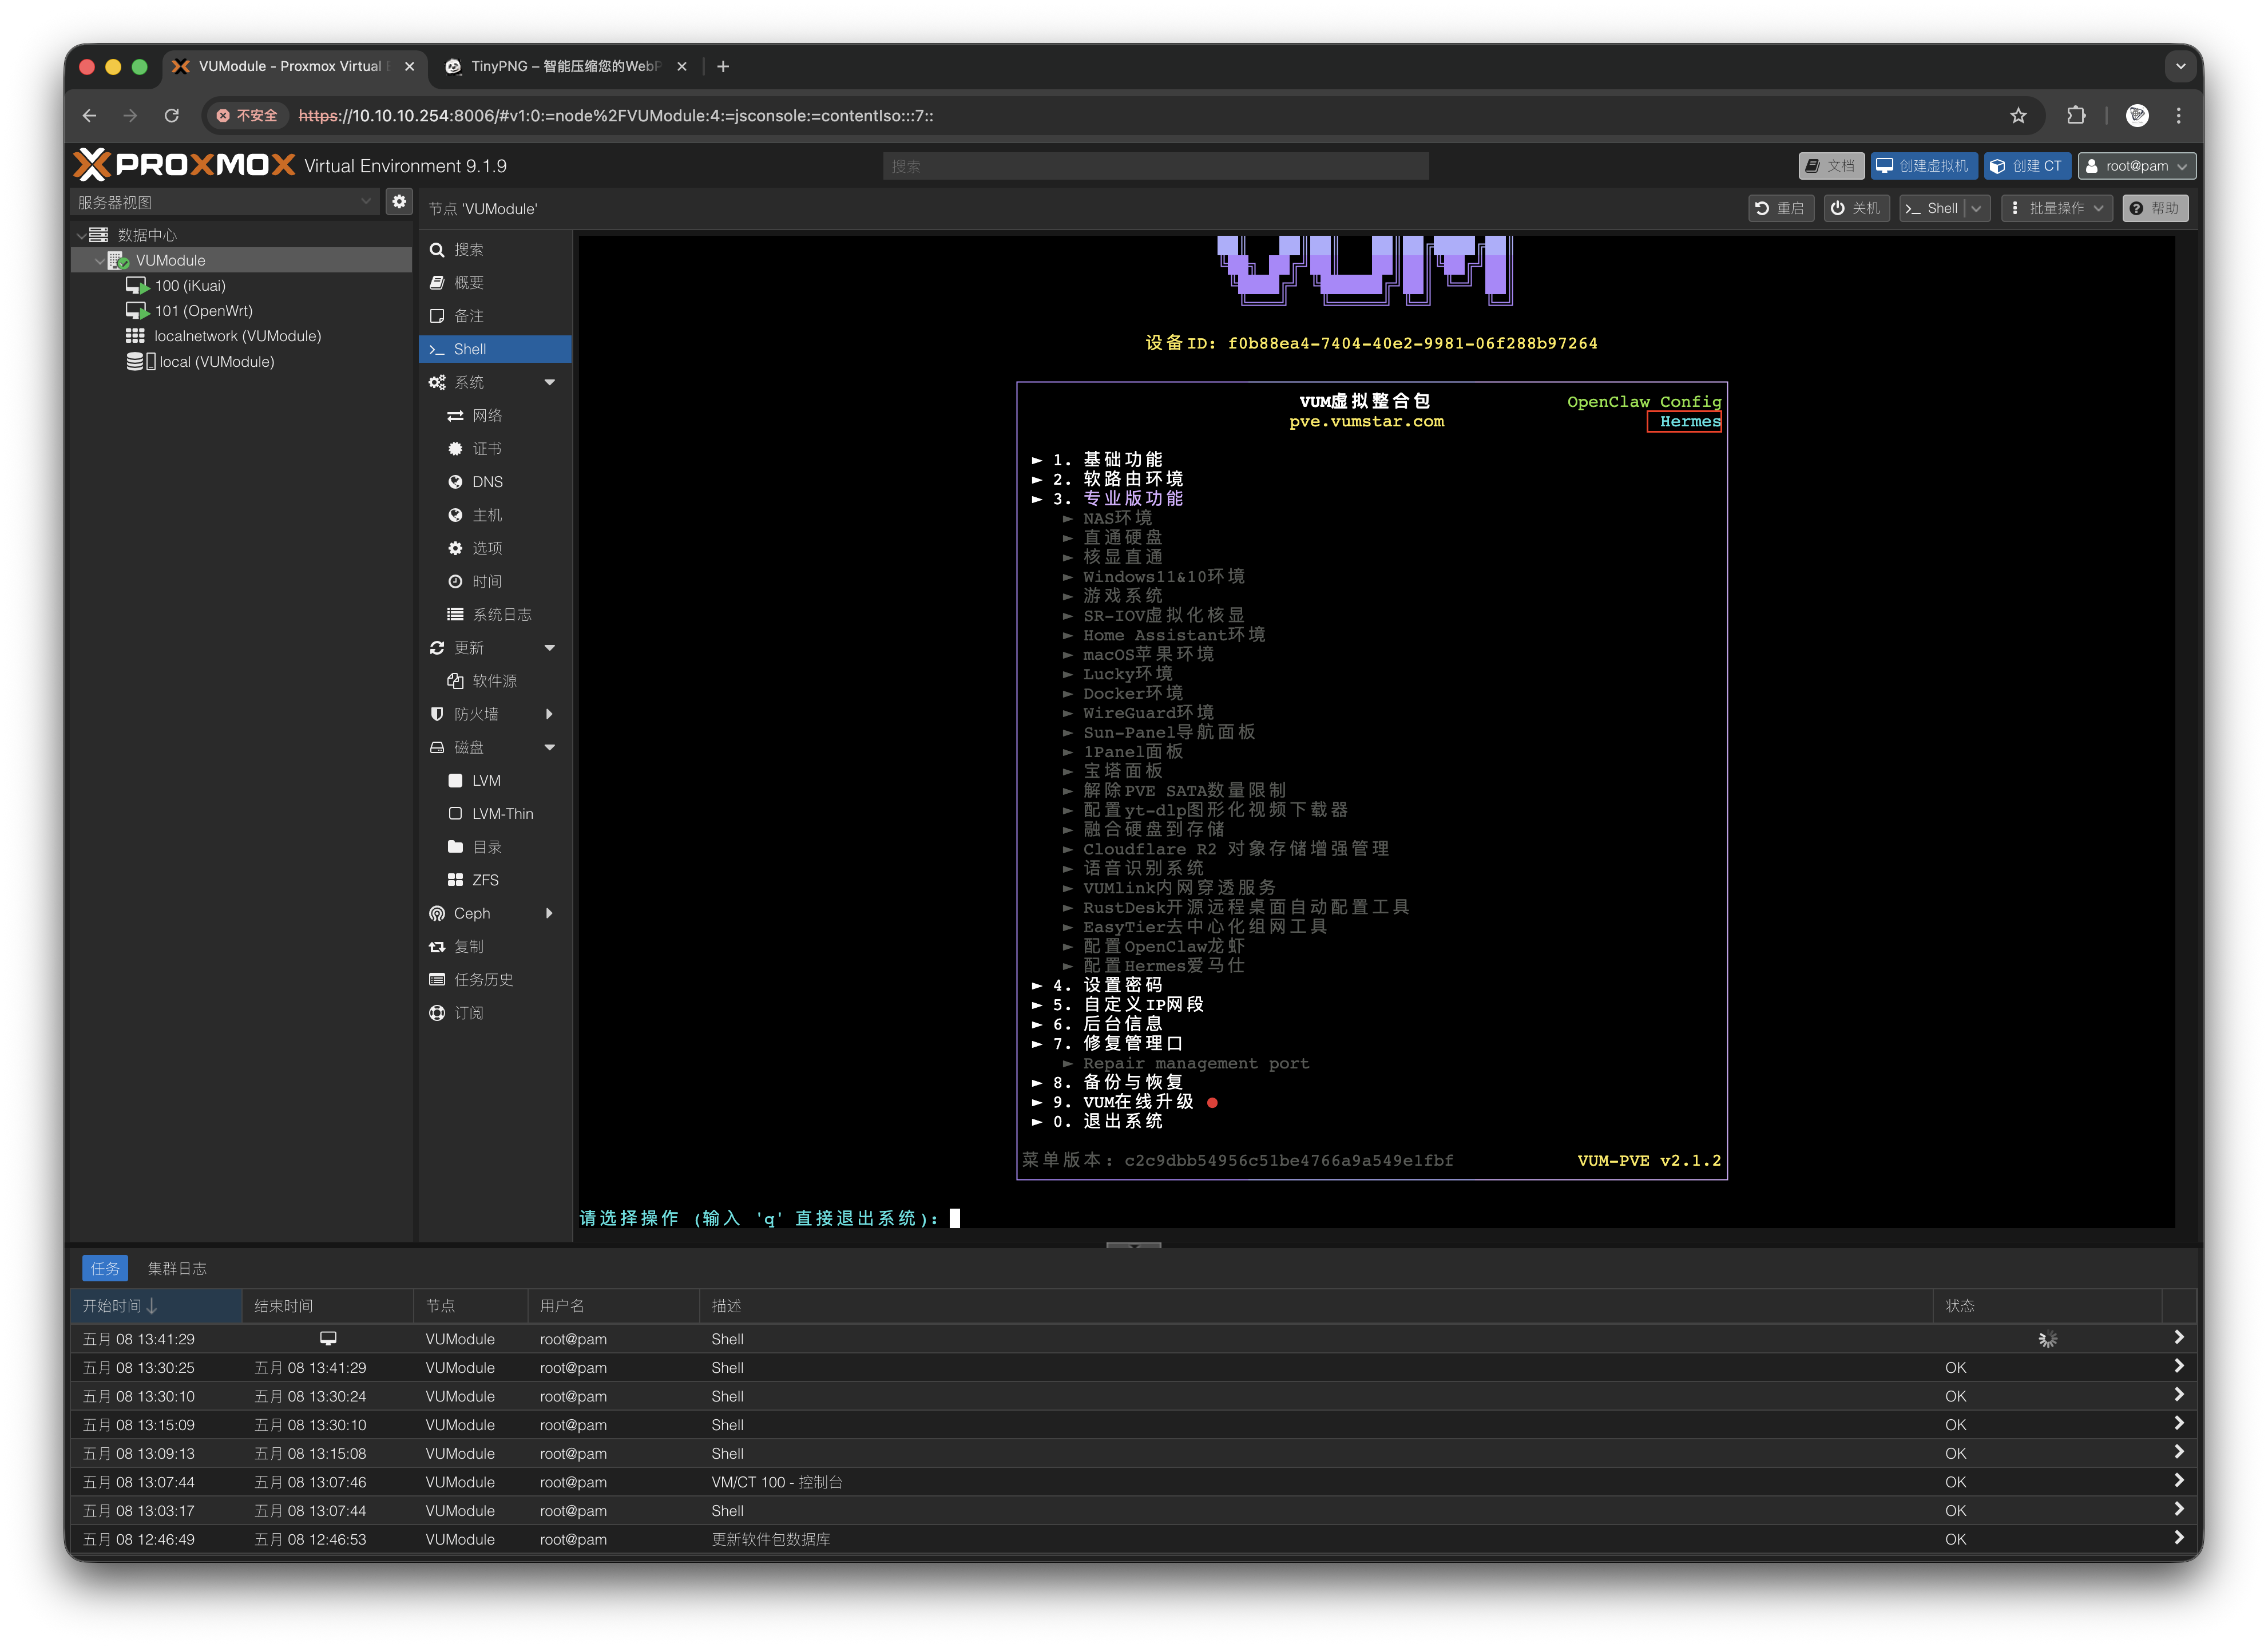Image resolution: width=2268 pixels, height=1647 pixels.
Task: Click the 主机 hosts globe icon
Action: tap(455, 515)
